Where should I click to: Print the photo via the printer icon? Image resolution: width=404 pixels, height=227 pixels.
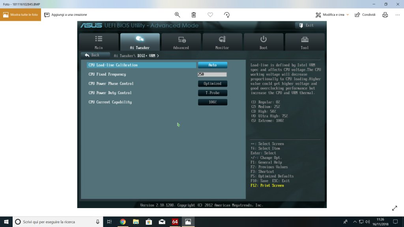(385, 15)
